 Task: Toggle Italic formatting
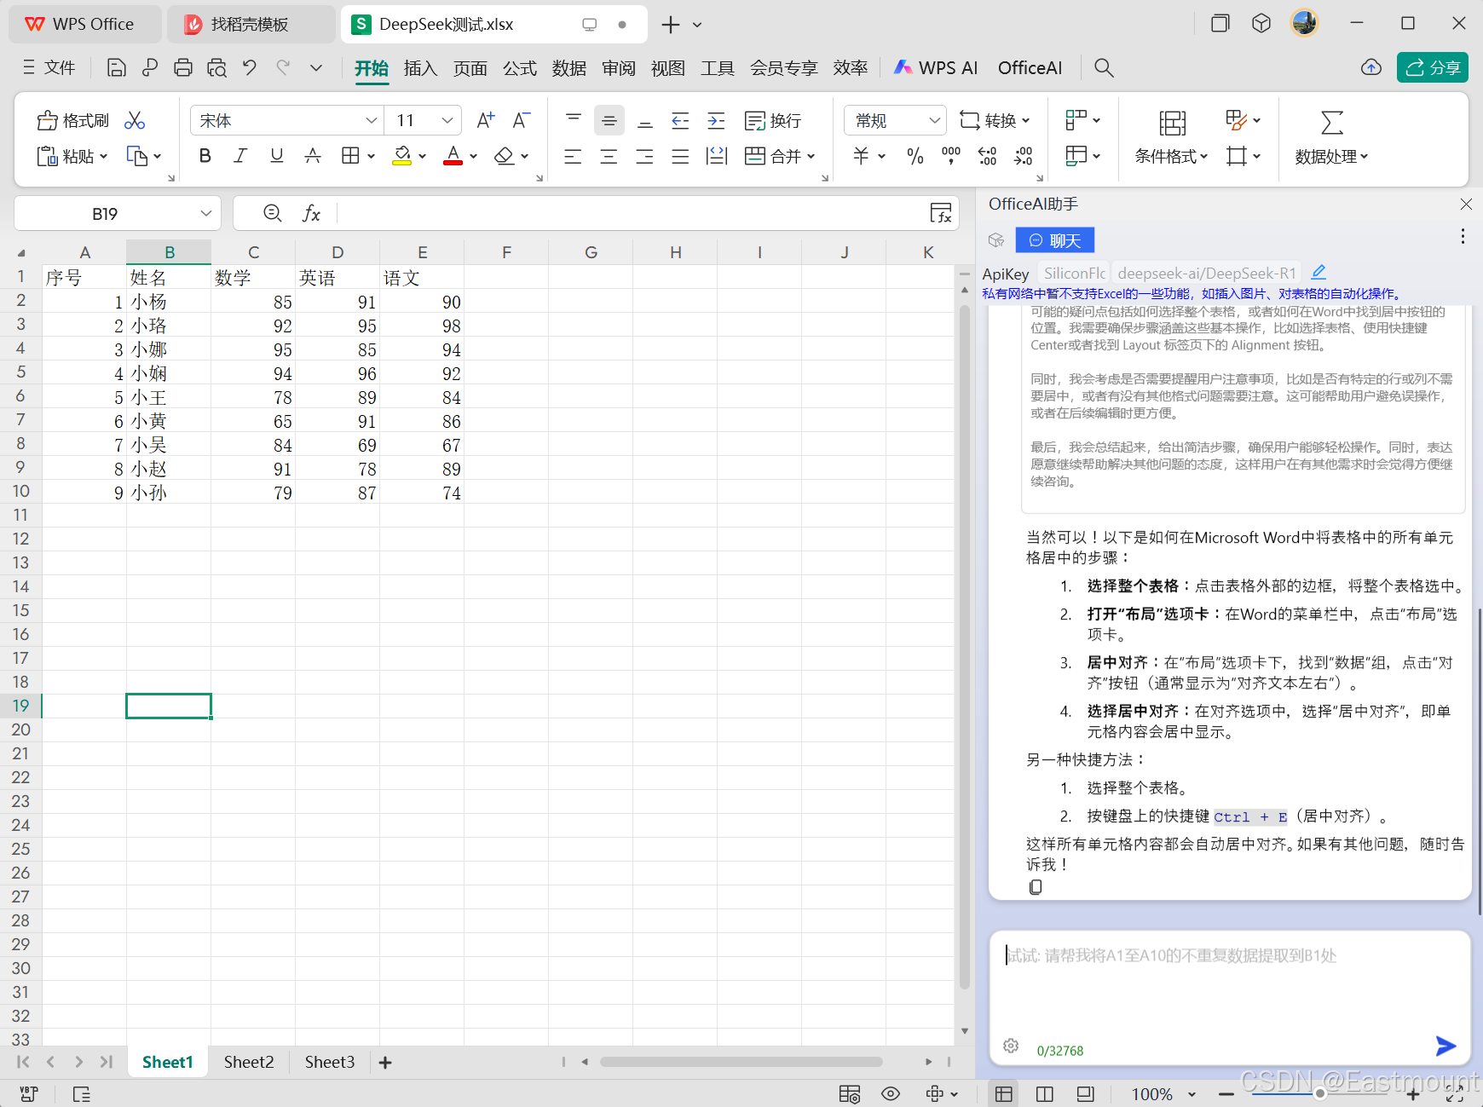(x=241, y=156)
